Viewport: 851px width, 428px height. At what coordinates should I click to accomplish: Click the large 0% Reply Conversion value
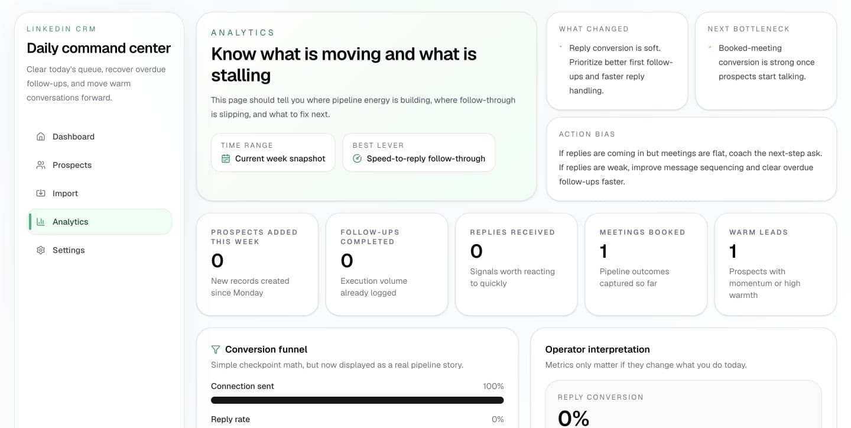573,419
